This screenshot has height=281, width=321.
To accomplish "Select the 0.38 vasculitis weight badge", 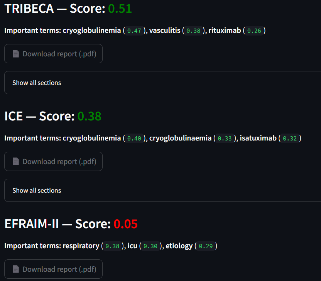I will coord(193,30).
